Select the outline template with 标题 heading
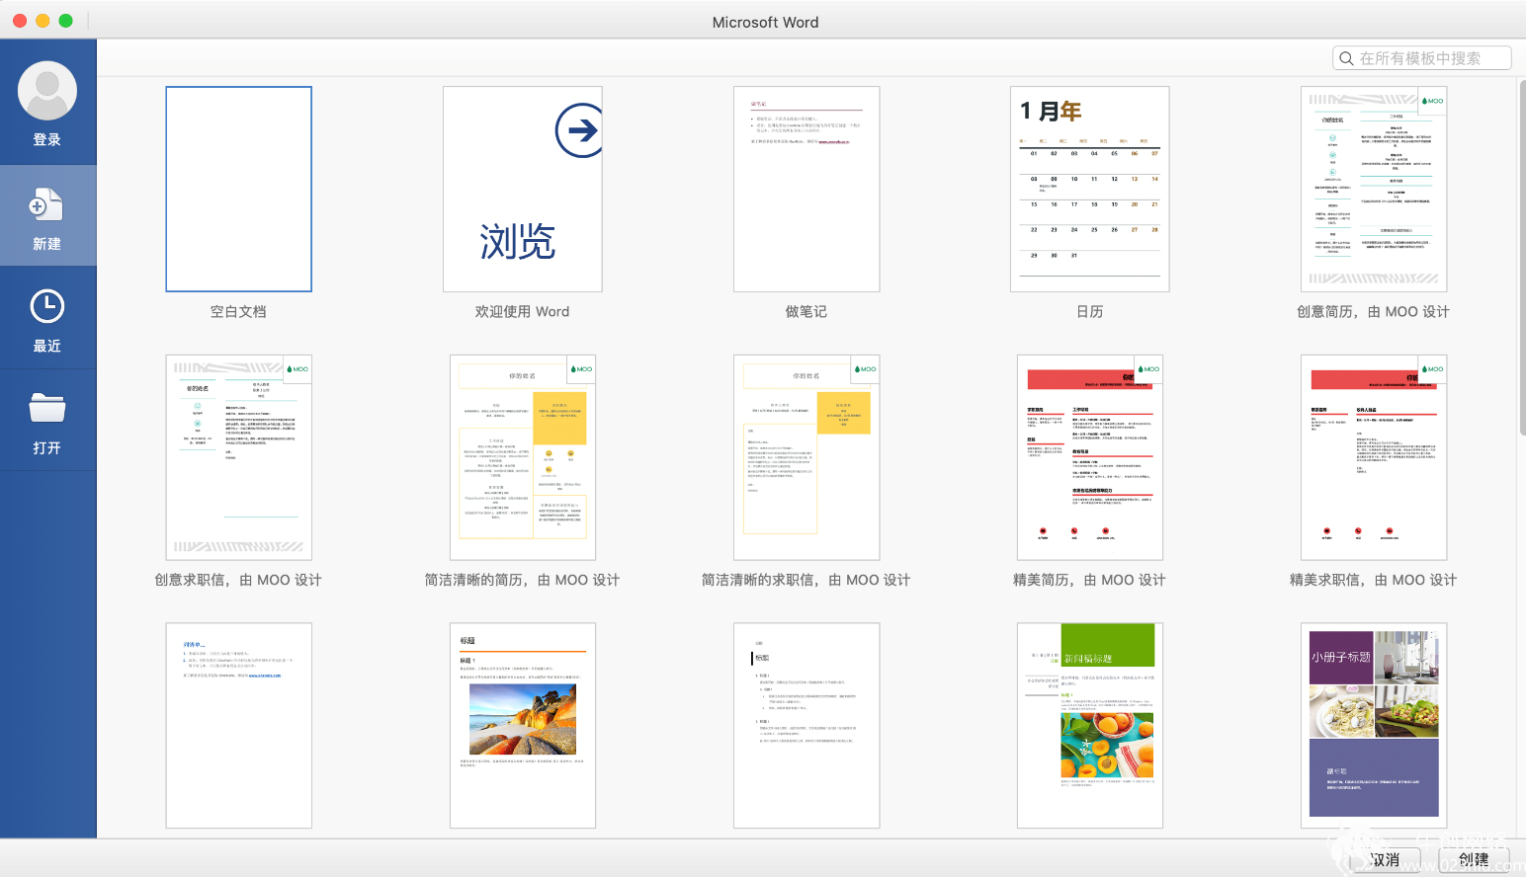Image resolution: width=1526 pixels, height=877 pixels. [806, 726]
